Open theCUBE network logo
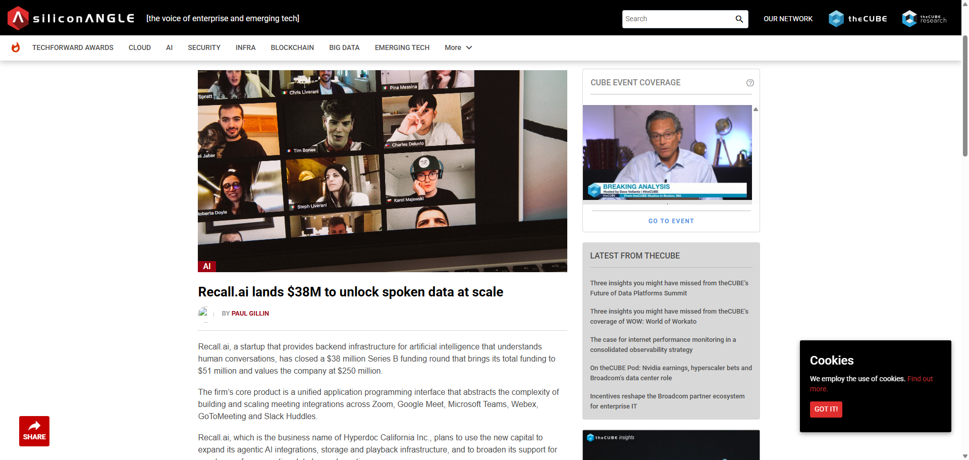Screen dimensions: 969x460 pos(857,19)
